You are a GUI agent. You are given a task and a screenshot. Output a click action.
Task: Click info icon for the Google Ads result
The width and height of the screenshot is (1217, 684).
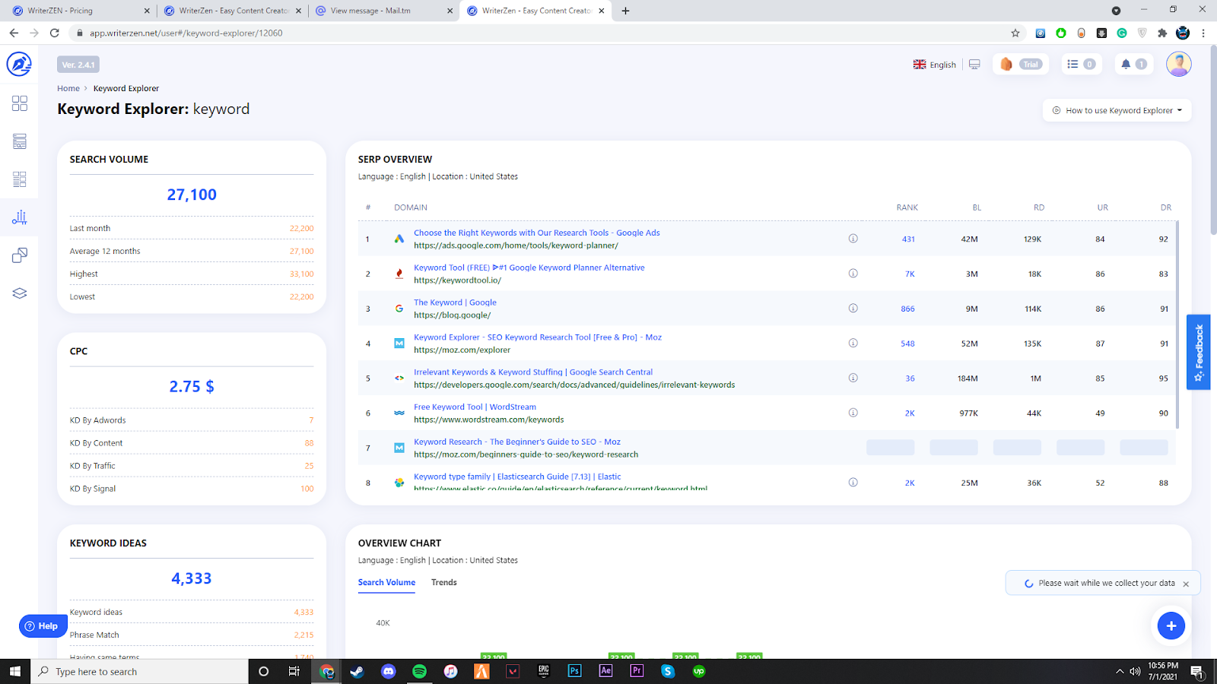[853, 239]
